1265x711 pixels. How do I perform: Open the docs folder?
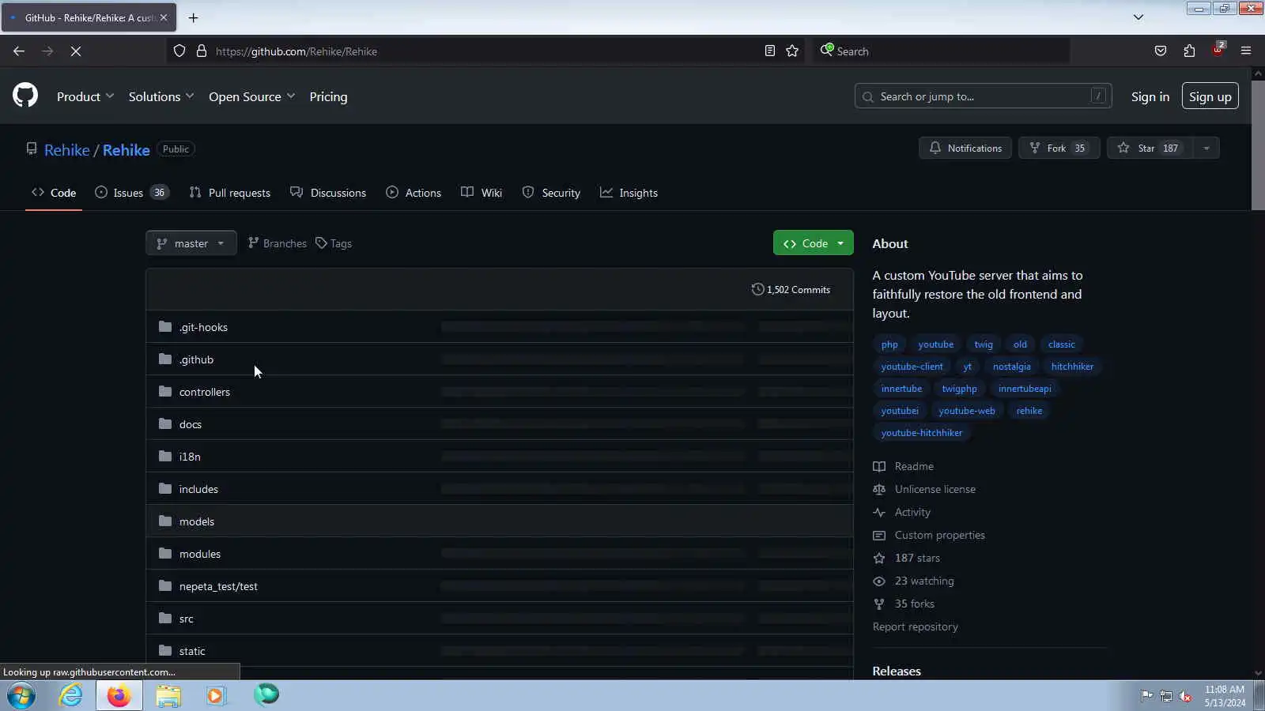coord(191,424)
